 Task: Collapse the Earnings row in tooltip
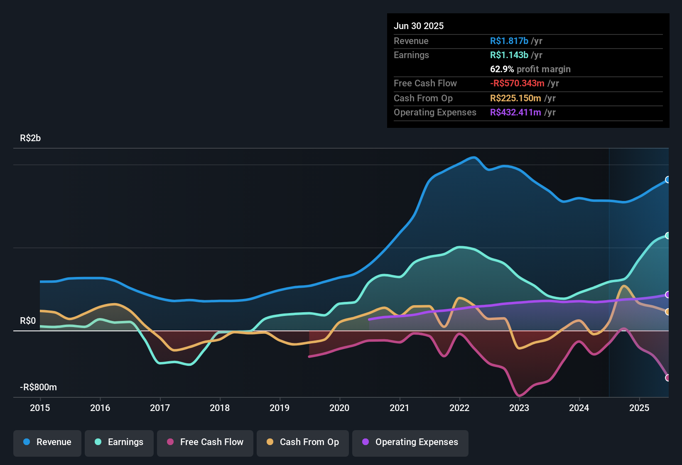(x=411, y=55)
